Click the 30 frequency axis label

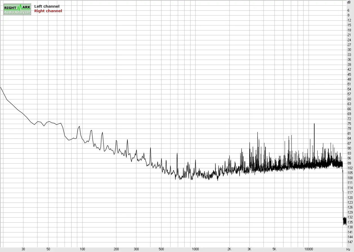click(23, 249)
